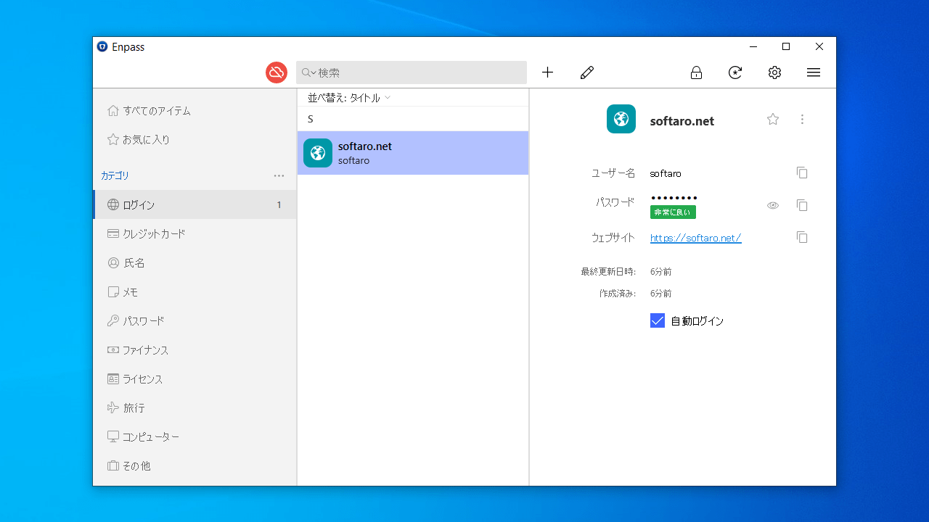Click the 最終更新日時 value 6分前
This screenshot has width=929, height=522.
click(x=661, y=272)
